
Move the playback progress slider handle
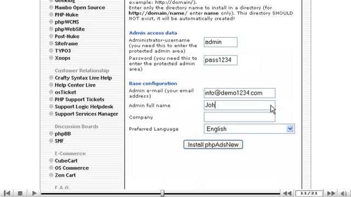[162, 193]
